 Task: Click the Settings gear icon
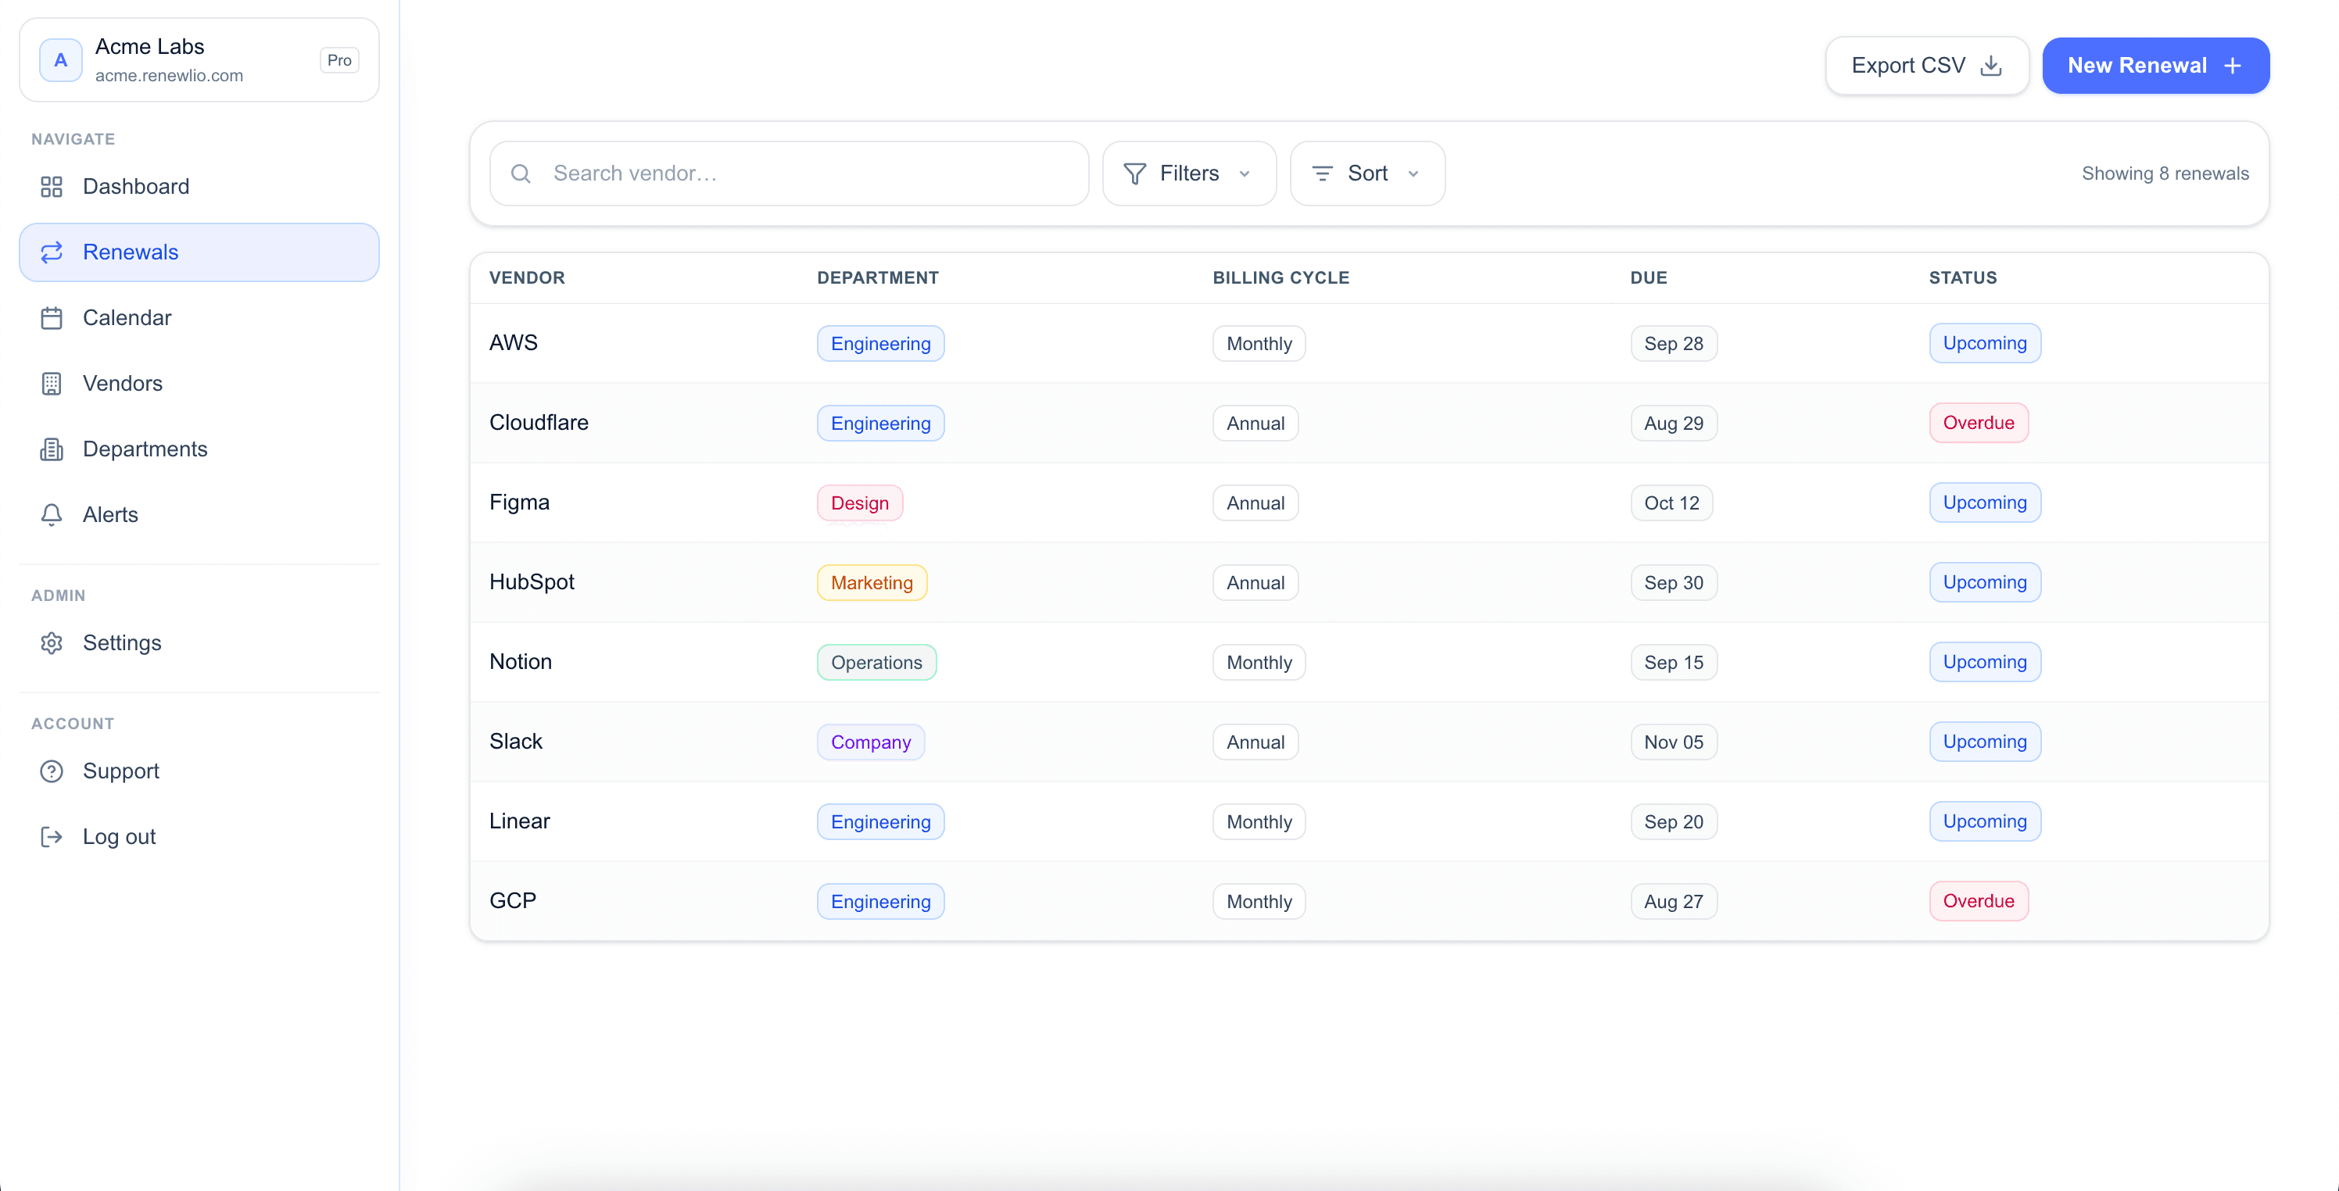(x=52, y=642)
